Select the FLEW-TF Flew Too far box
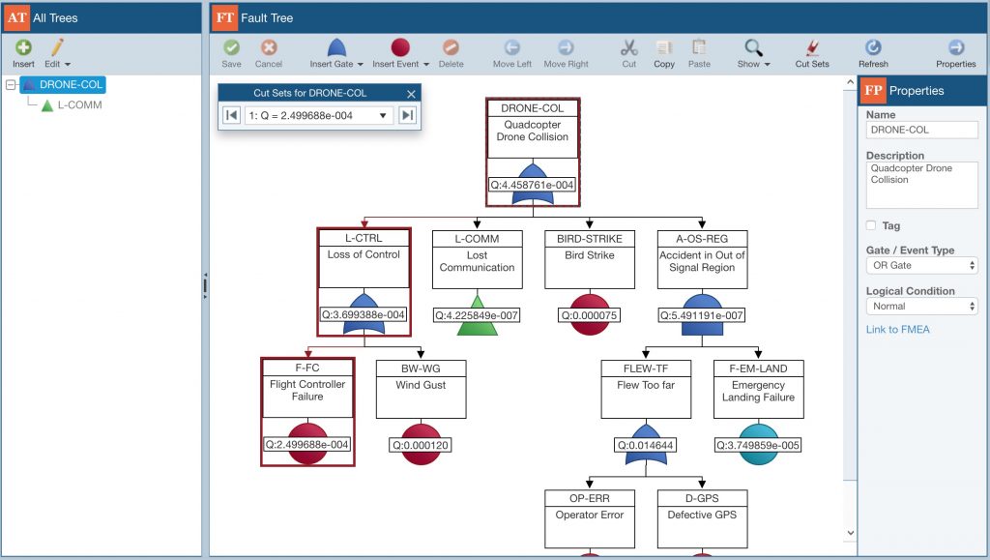 coord(646,389)
